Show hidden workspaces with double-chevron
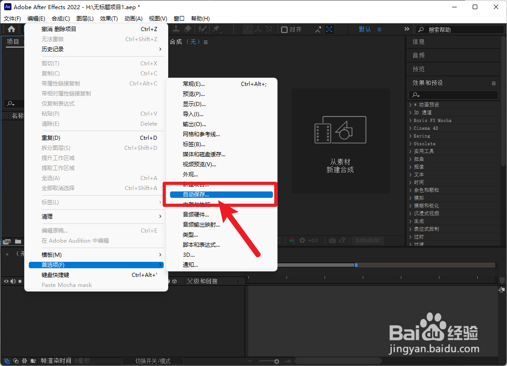 407,29
